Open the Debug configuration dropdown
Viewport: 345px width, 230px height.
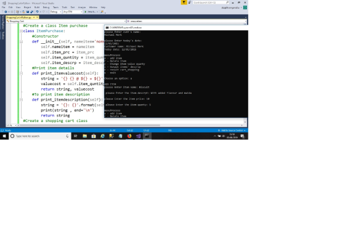click(55, 12)
